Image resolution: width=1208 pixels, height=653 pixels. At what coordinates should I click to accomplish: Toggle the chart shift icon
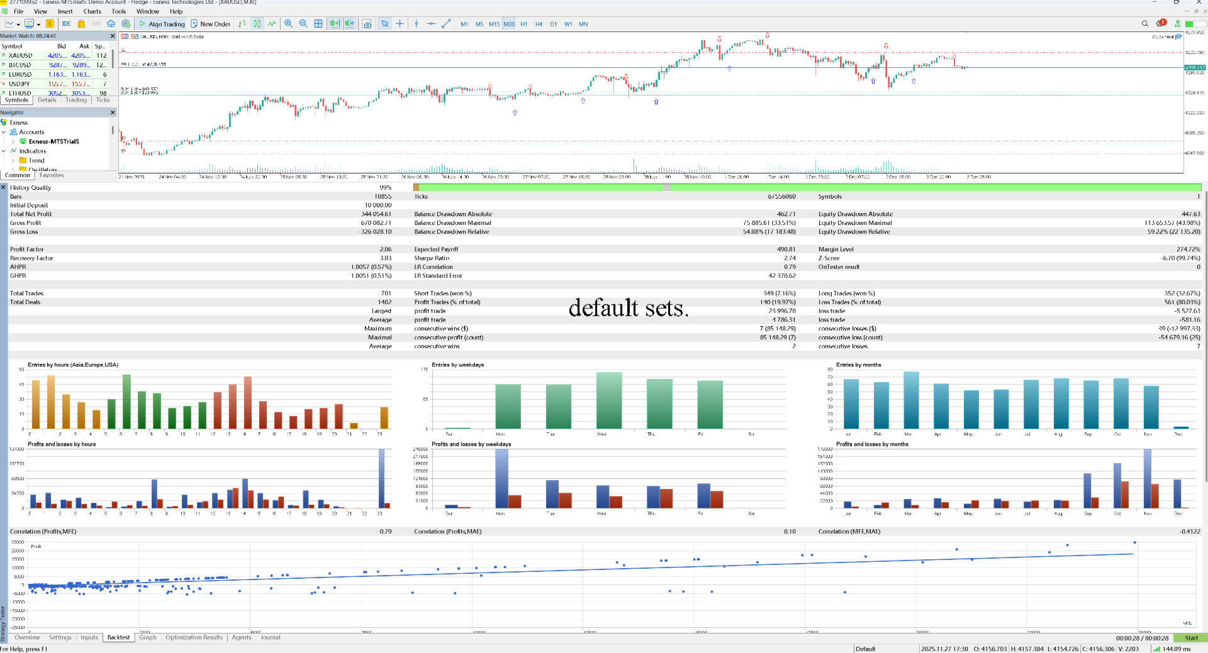[x=350, y=24]
